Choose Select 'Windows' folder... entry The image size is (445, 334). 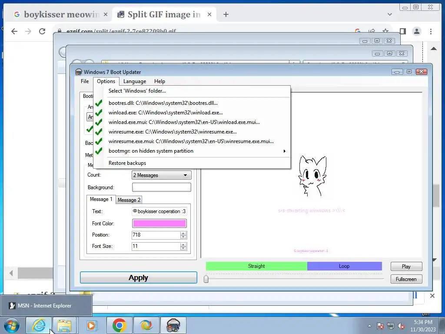click(x=192, y=91)
